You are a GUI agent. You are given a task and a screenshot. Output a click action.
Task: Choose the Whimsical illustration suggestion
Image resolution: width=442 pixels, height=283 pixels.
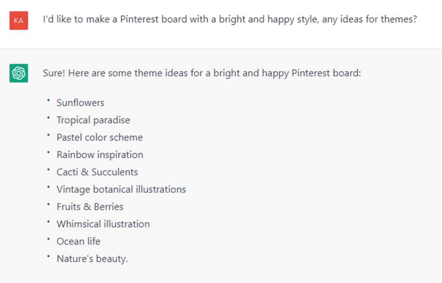[103, 224]
